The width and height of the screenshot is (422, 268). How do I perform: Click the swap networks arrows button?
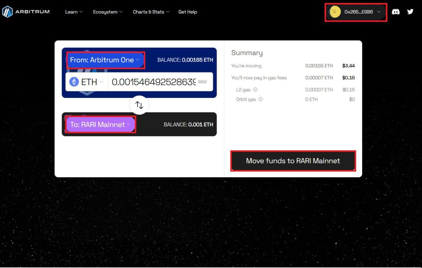139,105
